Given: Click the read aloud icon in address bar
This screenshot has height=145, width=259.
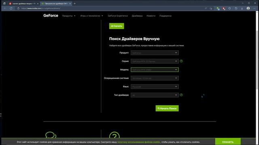Looking at the screenshot, I should (x=206, y=8).
